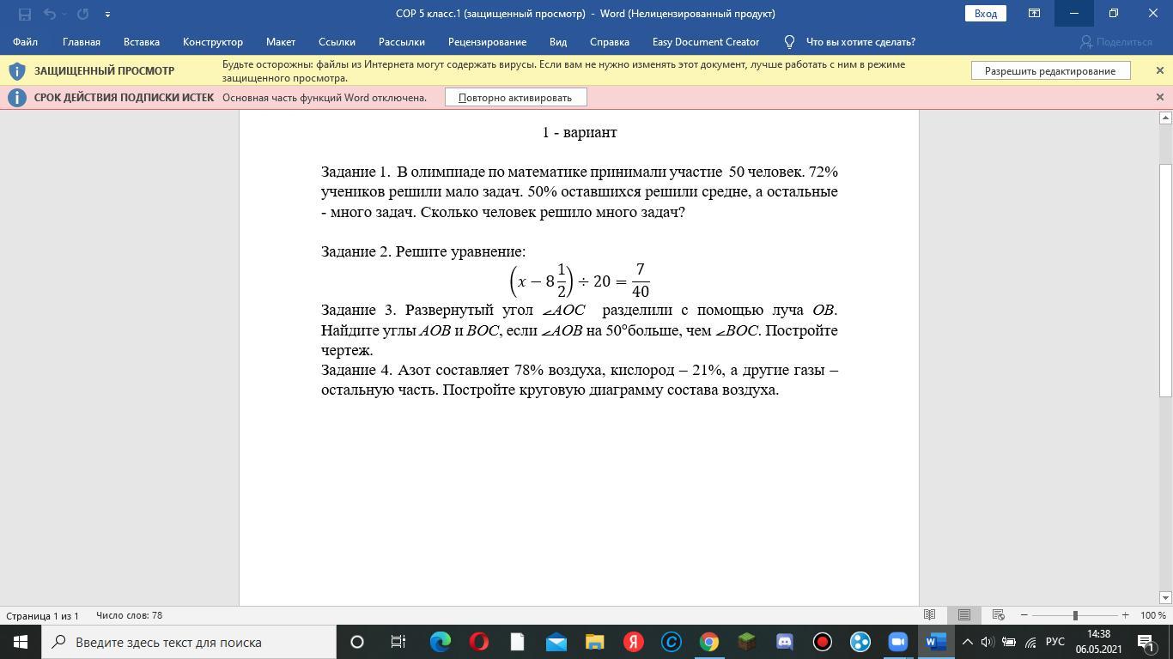Click 'Страница 1 из 1' in status bar
The height and width of the screenshot is (659, 1173).
coord(42,615)
